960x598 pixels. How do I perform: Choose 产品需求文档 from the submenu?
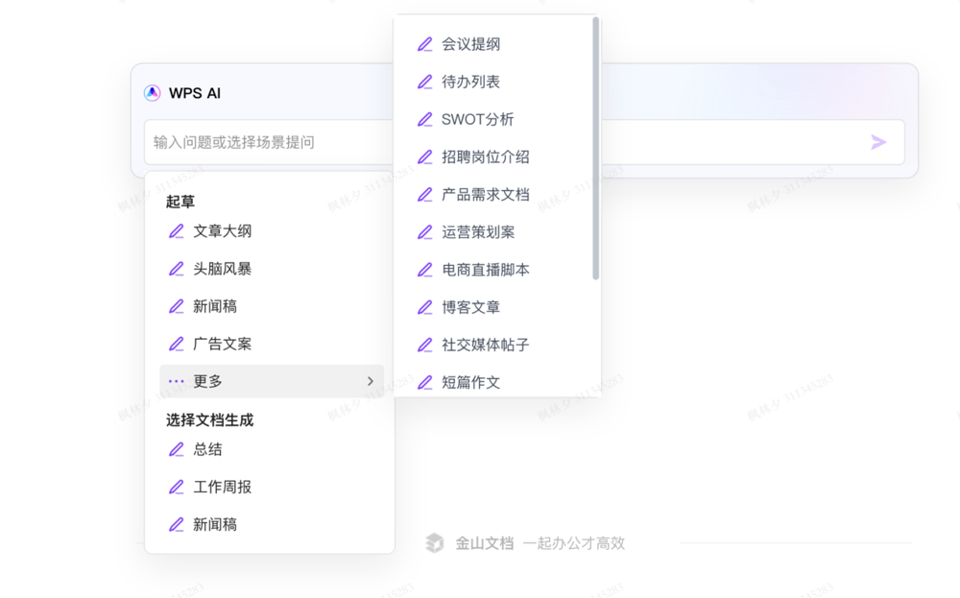[485, 194]
